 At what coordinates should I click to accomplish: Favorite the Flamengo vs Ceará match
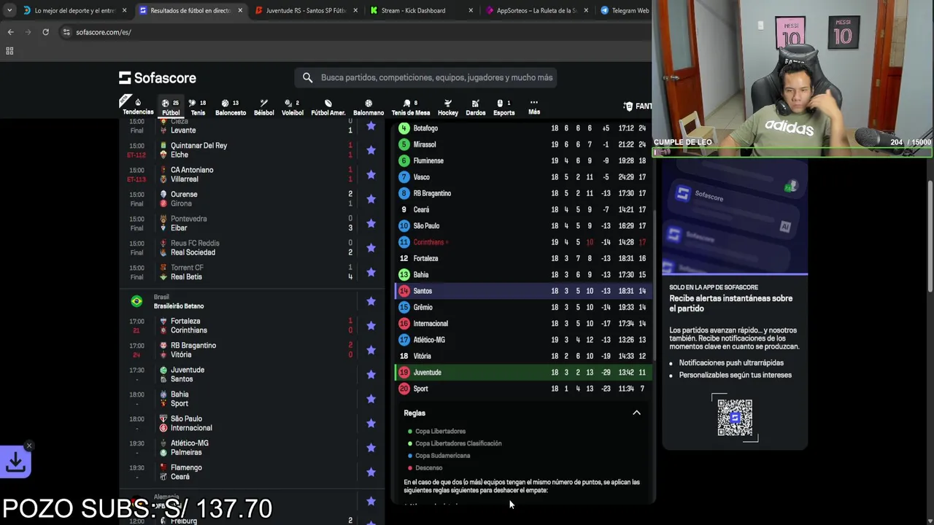coord(371,472)
